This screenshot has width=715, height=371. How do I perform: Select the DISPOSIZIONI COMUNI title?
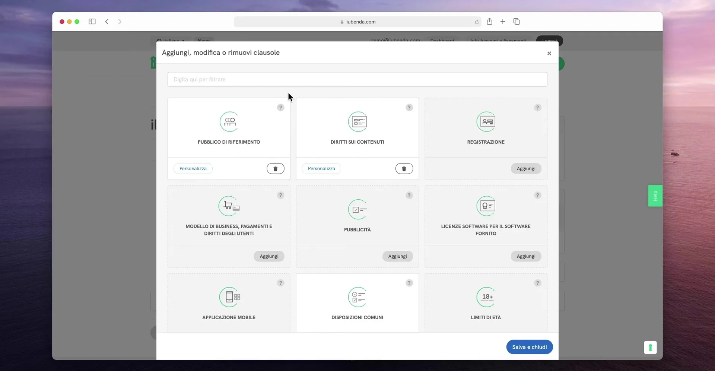[x=357, y=317]
